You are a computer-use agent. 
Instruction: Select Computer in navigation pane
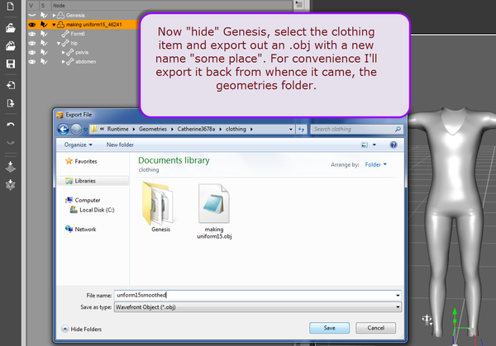click(83, 200)
